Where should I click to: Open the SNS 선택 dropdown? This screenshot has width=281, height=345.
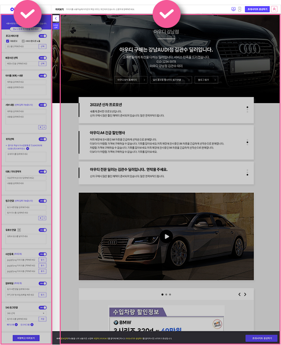tap(26, 313)
